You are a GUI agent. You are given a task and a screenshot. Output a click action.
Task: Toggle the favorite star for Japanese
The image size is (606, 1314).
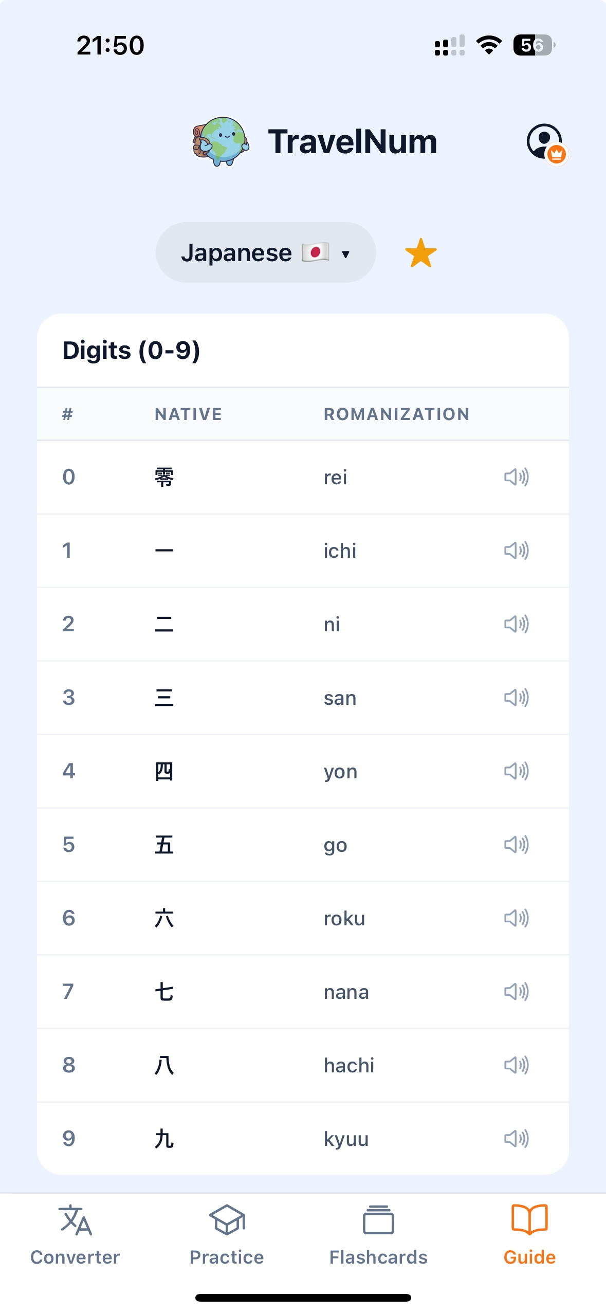tap(420, 253)
